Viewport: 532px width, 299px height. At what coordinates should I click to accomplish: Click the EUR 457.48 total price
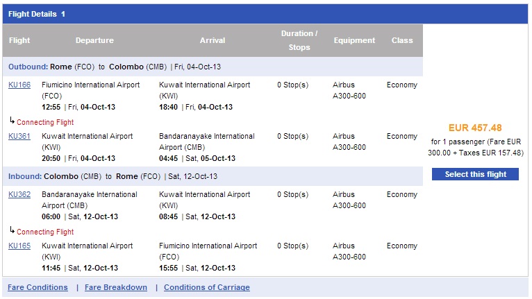point(475,128)
